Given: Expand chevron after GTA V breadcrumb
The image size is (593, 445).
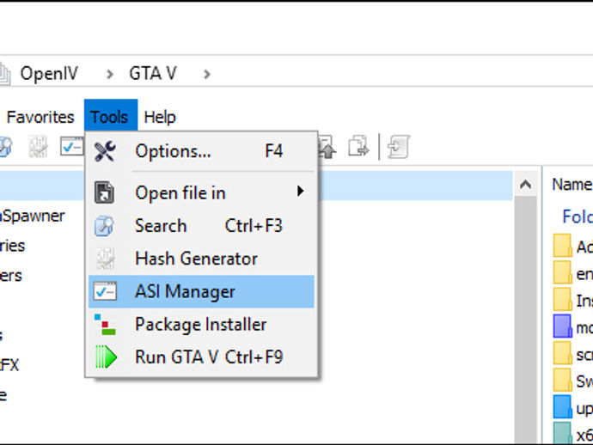Looking at the screenshot, I should click(x=206, y=74).
